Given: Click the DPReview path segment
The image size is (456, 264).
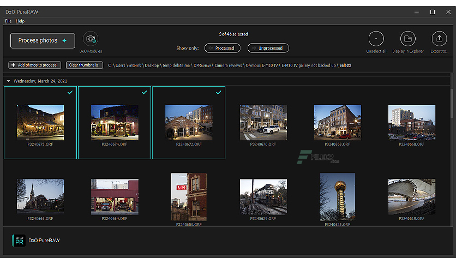Looking at the screenshot, I should coord(202,65).
